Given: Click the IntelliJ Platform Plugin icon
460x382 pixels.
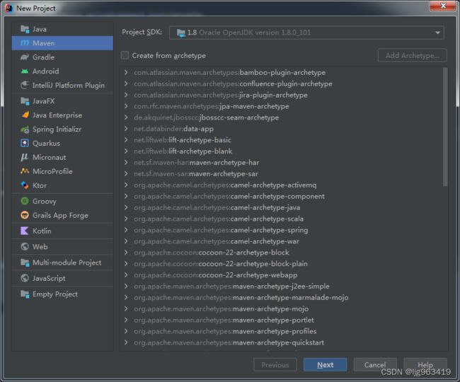Looking at the screenshot, I should pyautogui.click(x=25, y=85).
